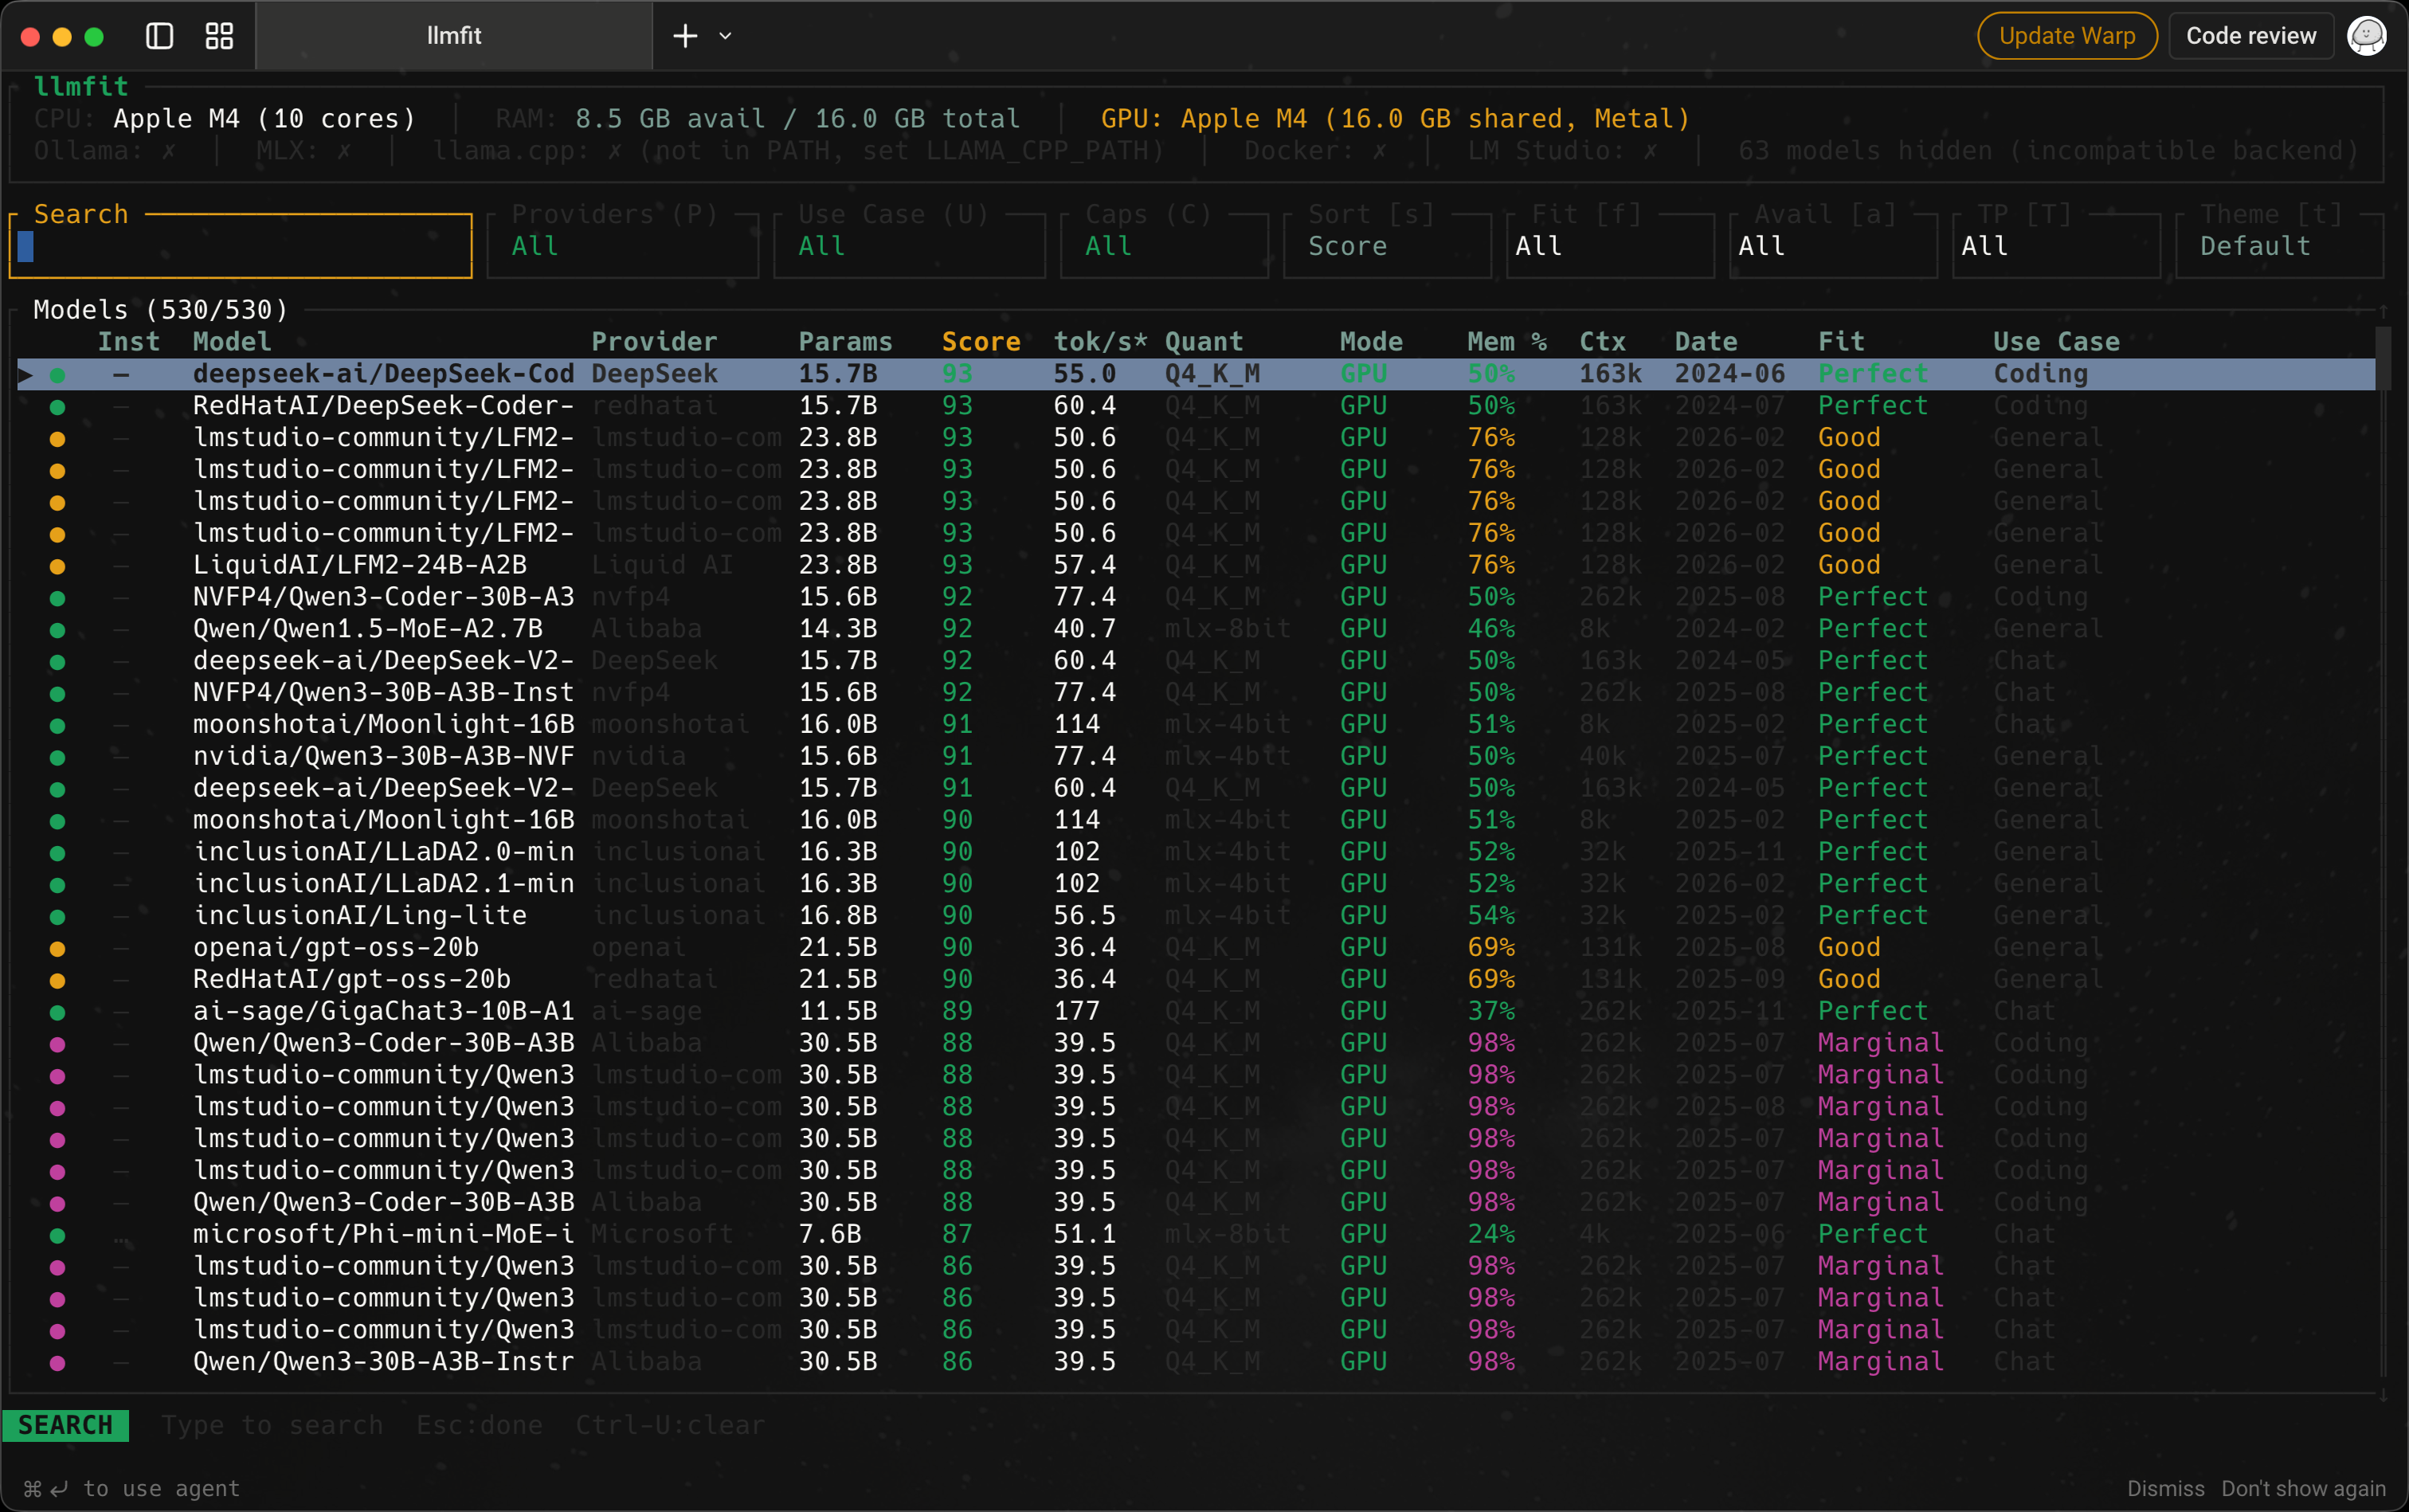The width and height of the screenshot is (2409, 1512).
Task: Toggle the Theme setting showing Default
Action: (2278, 246)
